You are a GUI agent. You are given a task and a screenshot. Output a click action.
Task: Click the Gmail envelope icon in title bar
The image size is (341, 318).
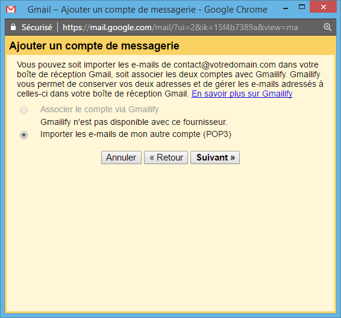[x=11, y=10]
